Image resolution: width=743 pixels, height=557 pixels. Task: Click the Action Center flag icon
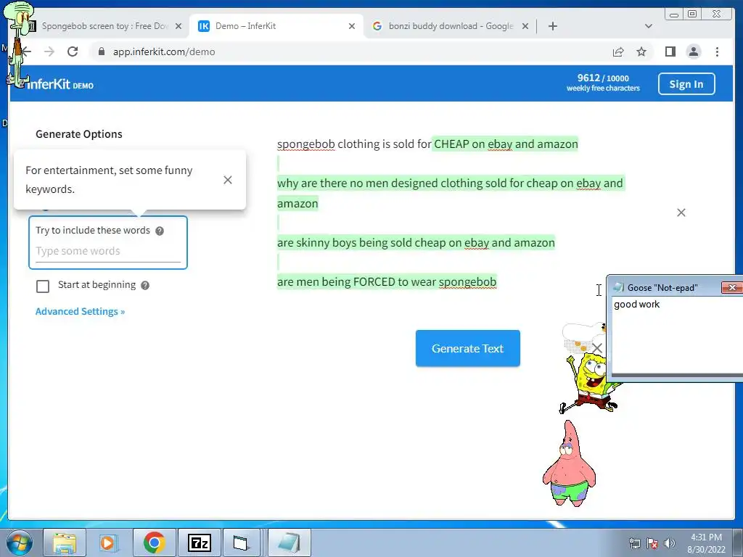[x=652, y=543]
